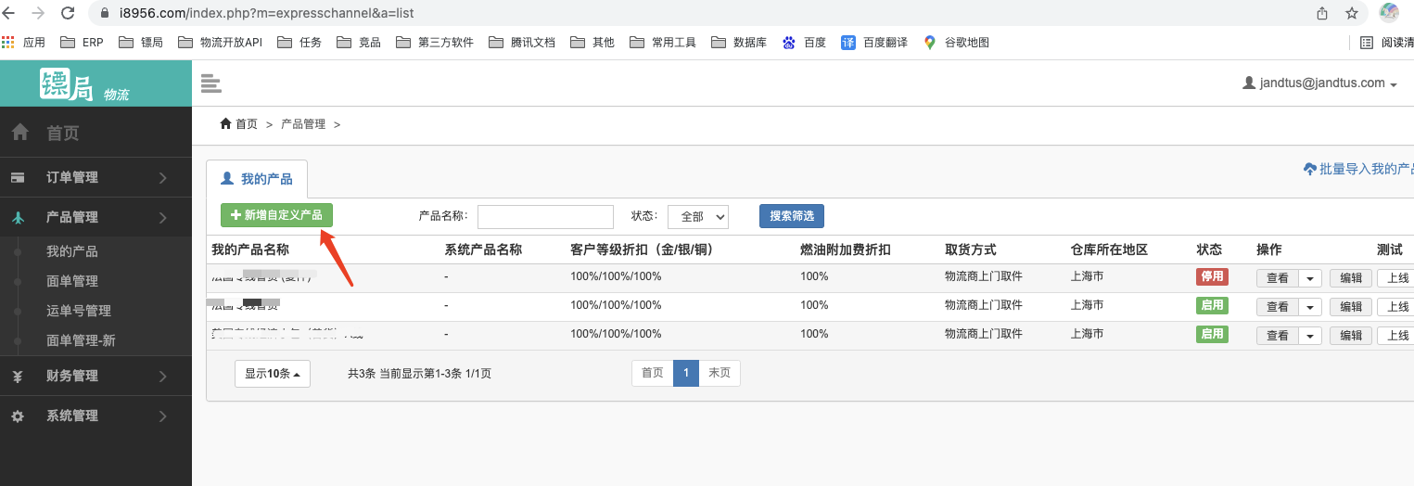Viewport: 1414px width, 486px height.
Task: Collapse the 产品管理 sidebar menu
Action: point(96,217)
